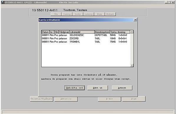The width and height of the screenshot is (176, 114).
Task: Click the 75MG strength value for TROMBYL
Action: tap(113, 42)
